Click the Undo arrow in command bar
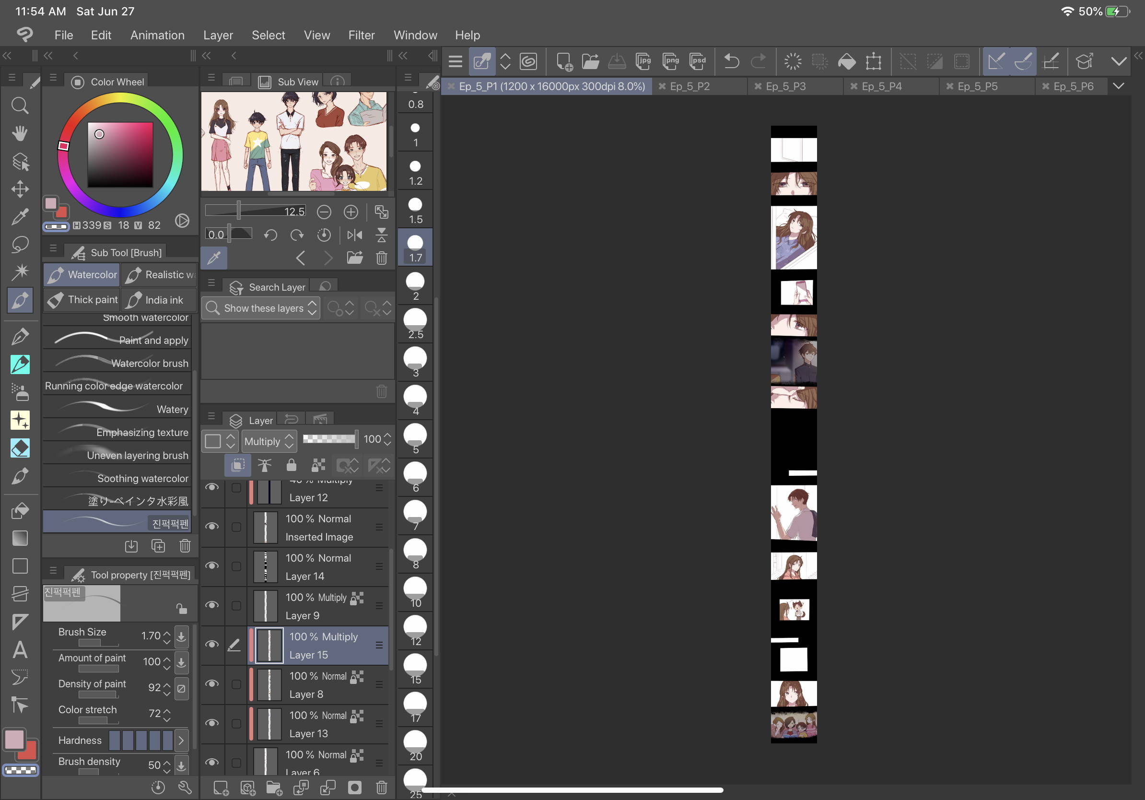This screenshot has height=800, width=1145. (732, 62)
